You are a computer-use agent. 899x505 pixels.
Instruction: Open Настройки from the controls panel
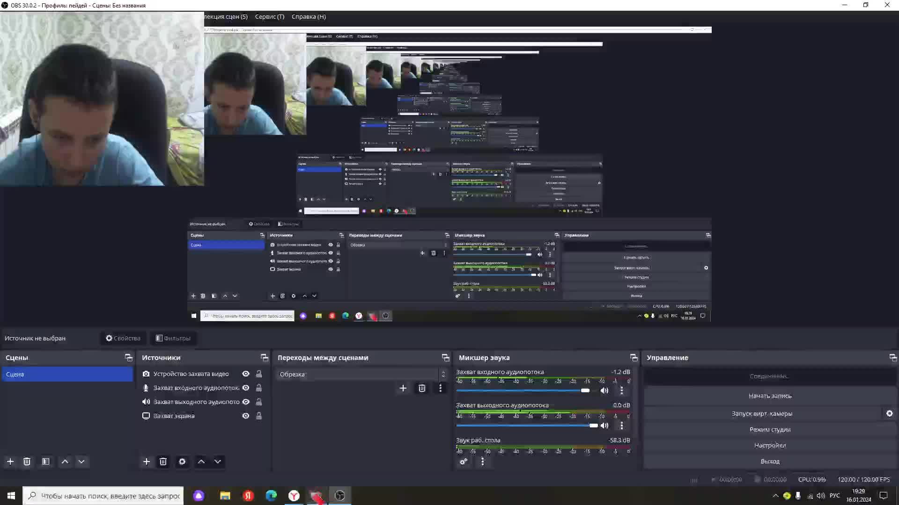tap(770, 445)
